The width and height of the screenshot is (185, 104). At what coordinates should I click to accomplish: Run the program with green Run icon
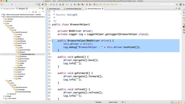point(78,5)
